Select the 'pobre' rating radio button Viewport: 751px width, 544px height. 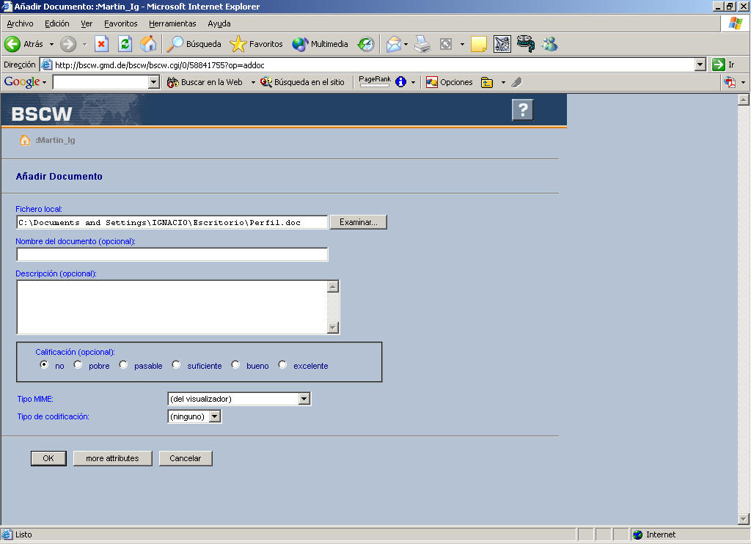tap(78, 365)
